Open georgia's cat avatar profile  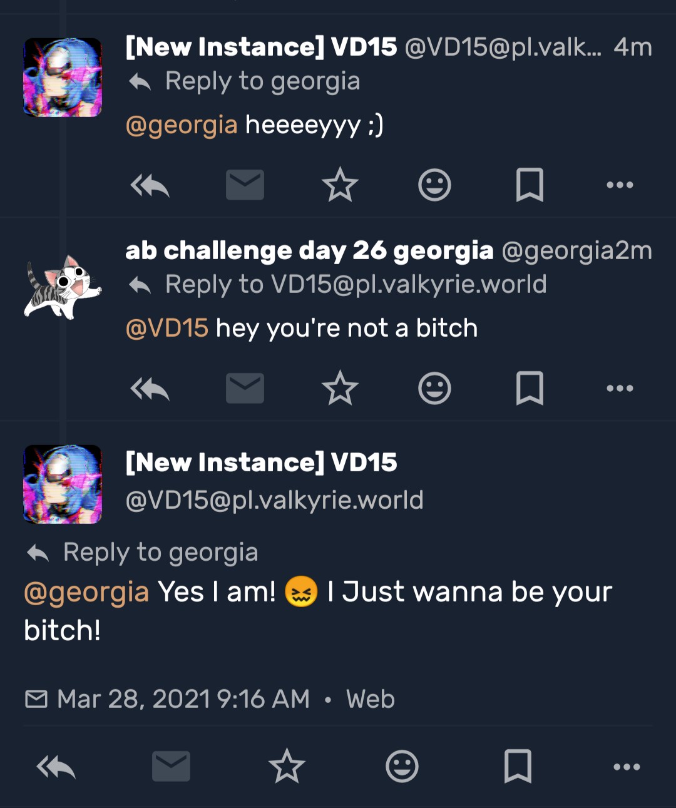[x=63, y=287]
